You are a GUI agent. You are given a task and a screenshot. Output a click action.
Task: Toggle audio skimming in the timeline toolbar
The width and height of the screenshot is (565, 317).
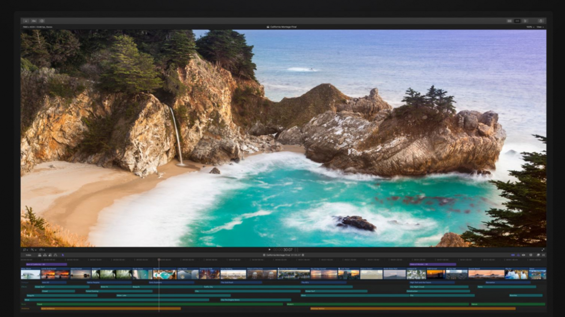tap(518, 254)
